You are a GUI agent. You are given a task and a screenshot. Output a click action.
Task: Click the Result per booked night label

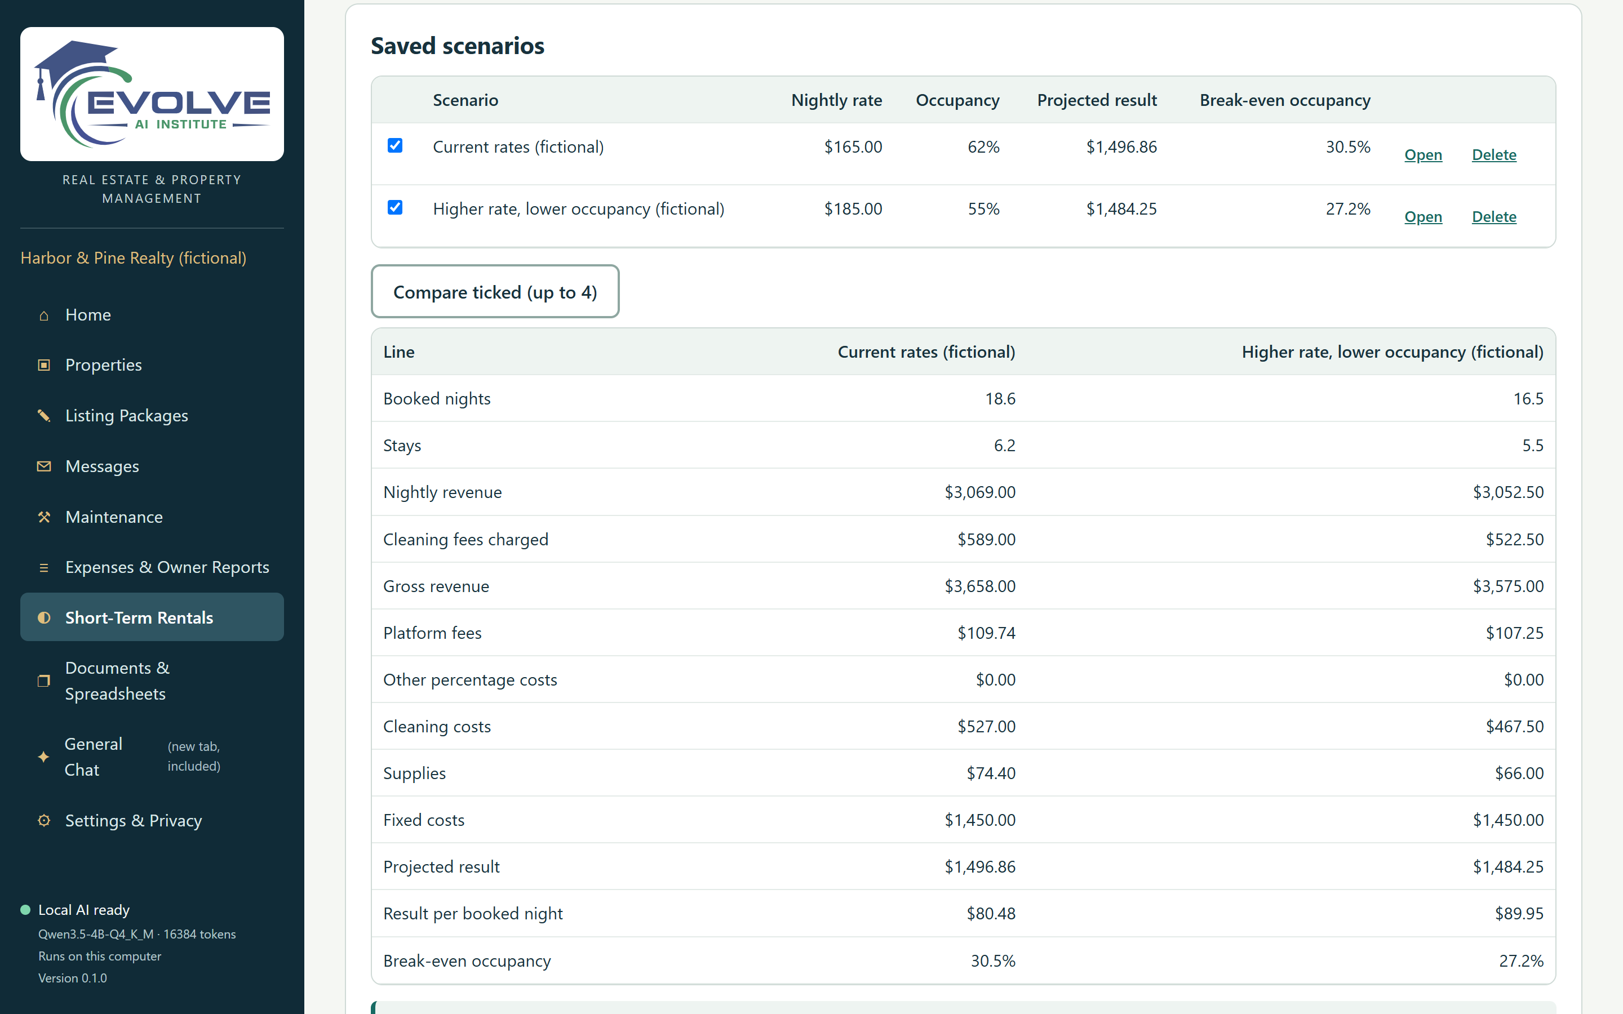click(473, 914)
